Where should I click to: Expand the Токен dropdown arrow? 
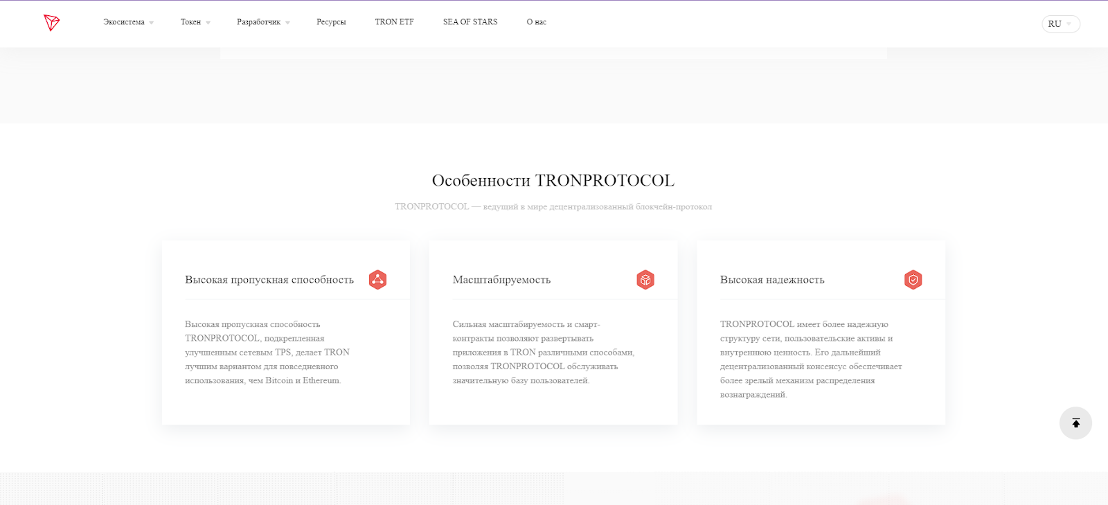[208, 23]
